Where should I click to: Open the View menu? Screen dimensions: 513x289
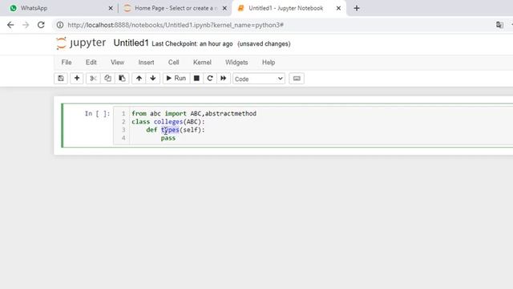point(117,63)
